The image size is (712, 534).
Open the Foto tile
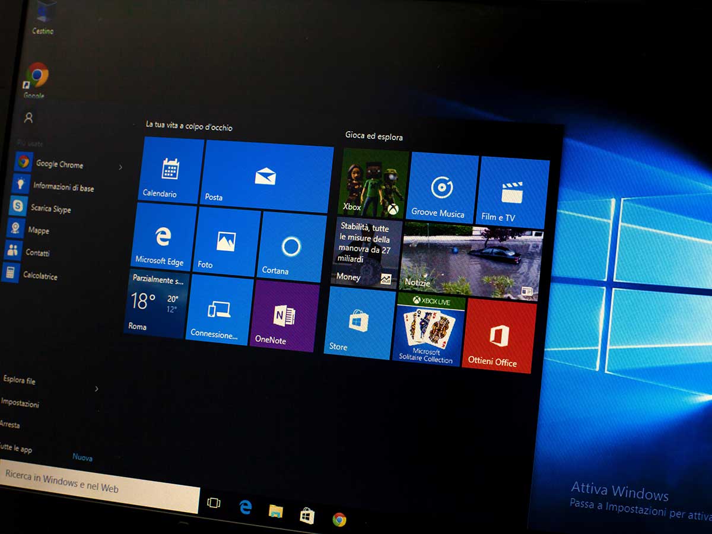tap(225, 243)
